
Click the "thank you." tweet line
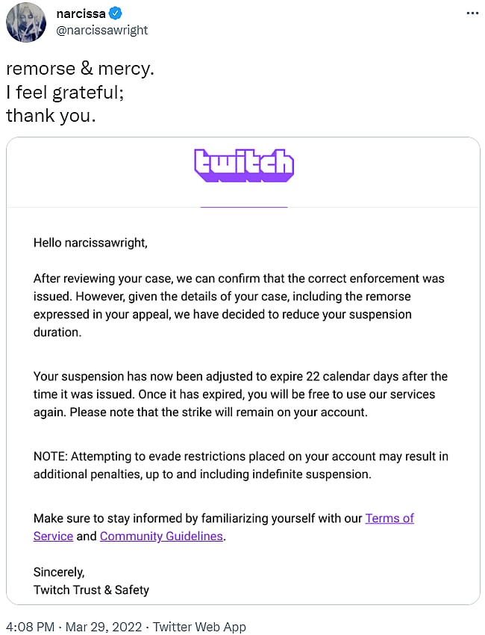[51, 117]
